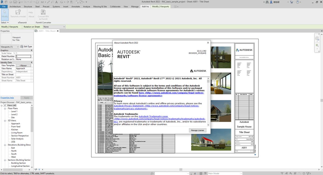Open the Autodesk Privacy Statement link

(x=156, y=107)
